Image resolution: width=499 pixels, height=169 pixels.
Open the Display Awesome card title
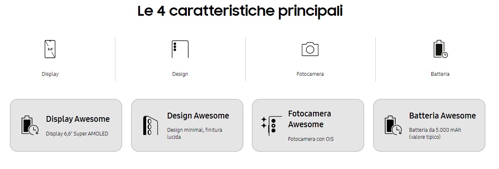pos(78,119)
